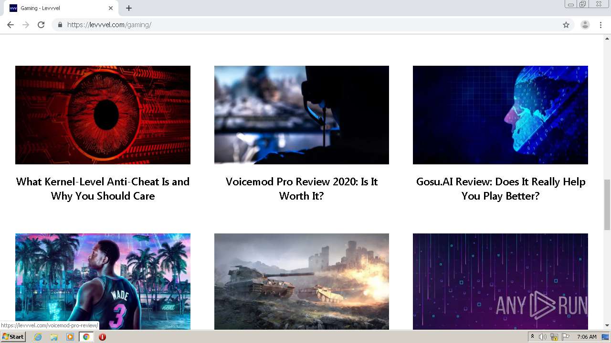611x343 pixels.
Task: Bookmark this page with the star
Action: [566, 25]
